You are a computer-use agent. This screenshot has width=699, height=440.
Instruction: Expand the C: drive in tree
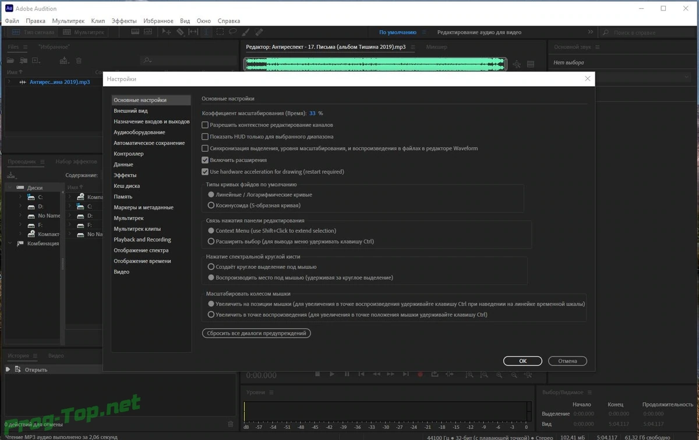pyautogui.click(x=20, y=197)
